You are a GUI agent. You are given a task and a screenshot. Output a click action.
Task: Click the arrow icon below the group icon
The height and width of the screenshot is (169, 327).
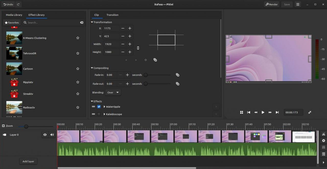coord(323,162)
